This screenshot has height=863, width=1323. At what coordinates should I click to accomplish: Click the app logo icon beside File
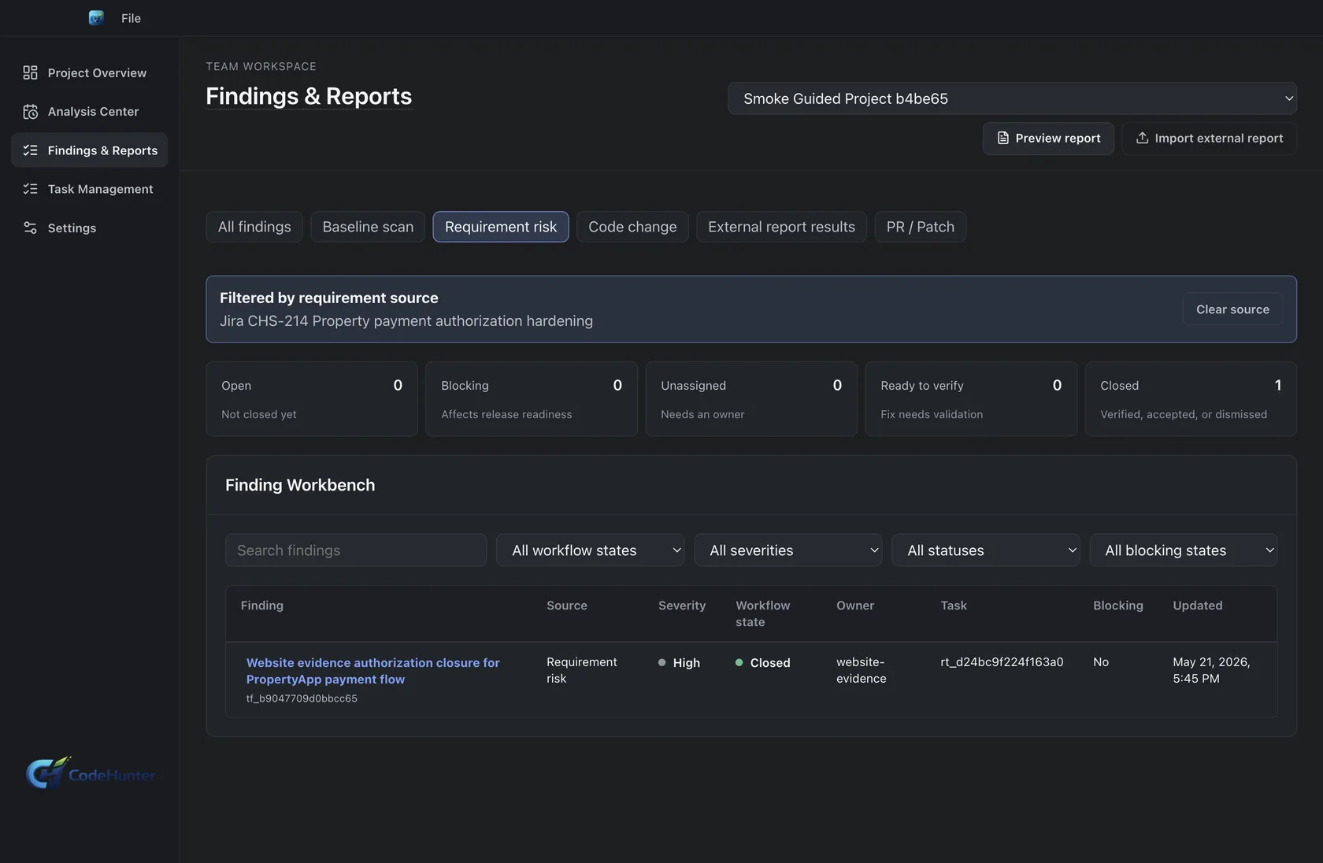[x=96, y=17]
